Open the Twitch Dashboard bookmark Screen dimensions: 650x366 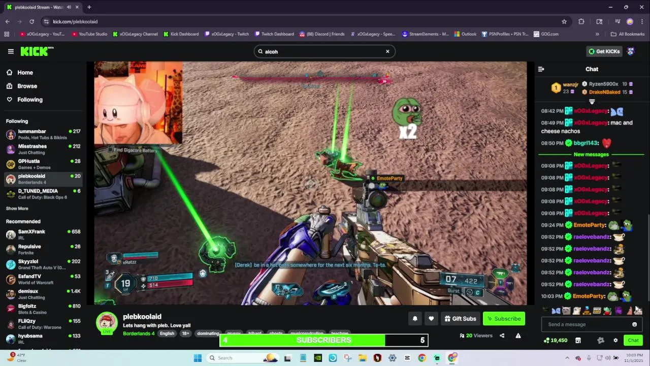point(274,34)
